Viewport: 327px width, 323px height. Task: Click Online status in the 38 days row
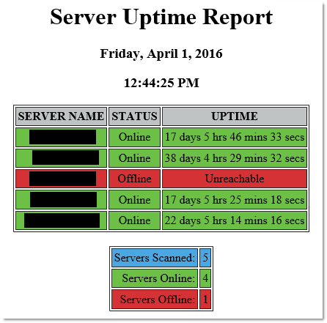pyautogui.click(x=134, y=158)
